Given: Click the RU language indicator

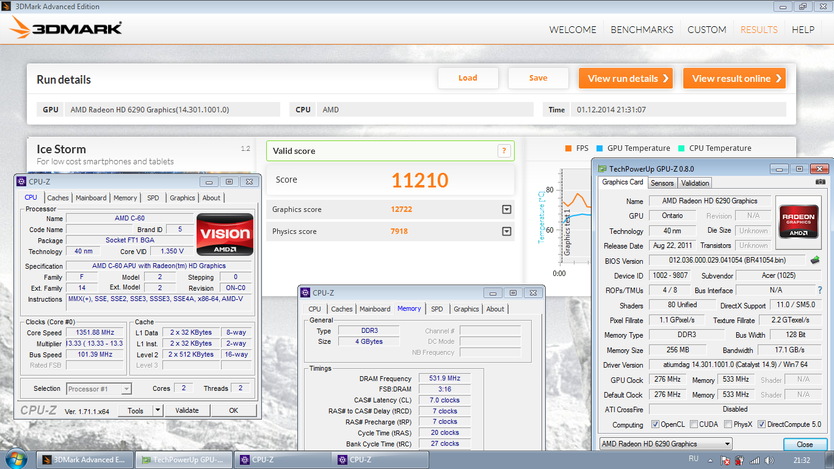Looking at the screenshot, I should (694, 459).
